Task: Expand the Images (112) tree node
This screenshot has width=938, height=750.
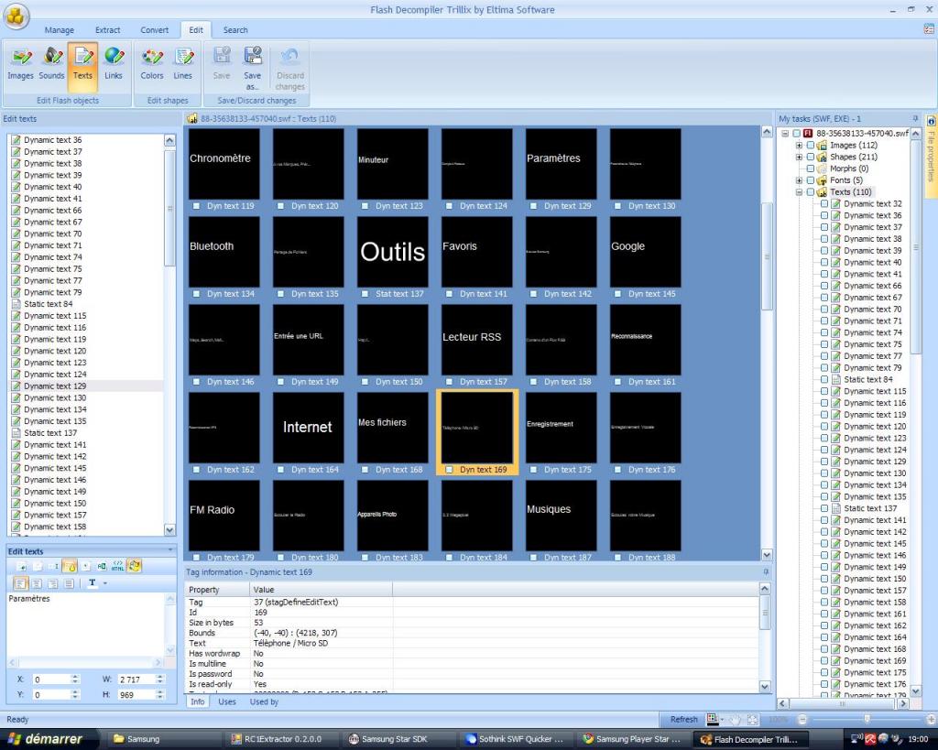Action: click(799, 145)
